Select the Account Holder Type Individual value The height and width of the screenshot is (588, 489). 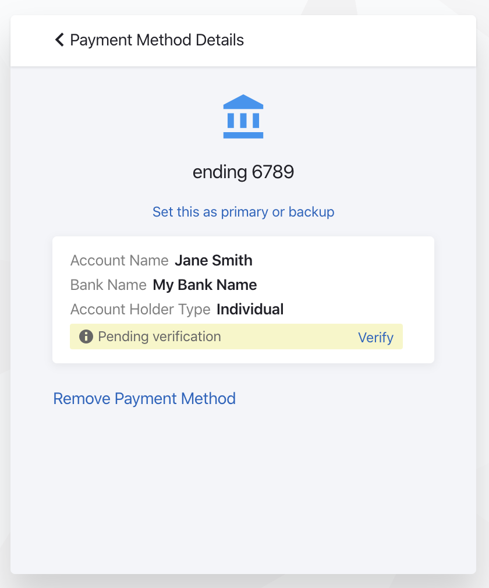250,309
